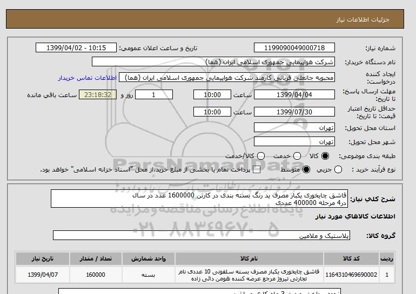Click product code 116431046969​0002 cell
The height and width of the screenshot is (294, 416).
(x=351, y=275)
